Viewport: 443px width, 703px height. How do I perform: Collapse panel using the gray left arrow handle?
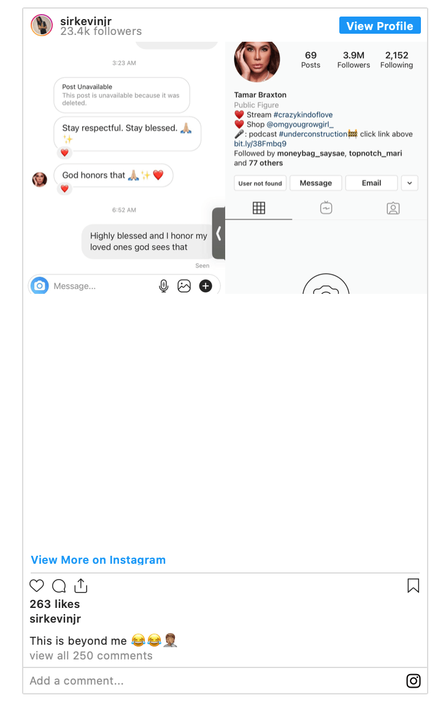(x=218, y=233)
